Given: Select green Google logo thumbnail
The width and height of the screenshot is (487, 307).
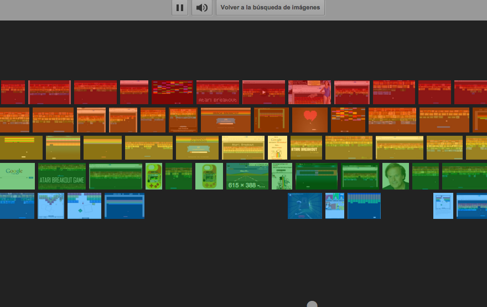Looking at the screenshot, I should [17, 176].
